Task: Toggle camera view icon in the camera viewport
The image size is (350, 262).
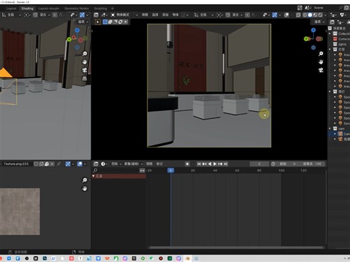Action: click(x=321, y=70)
